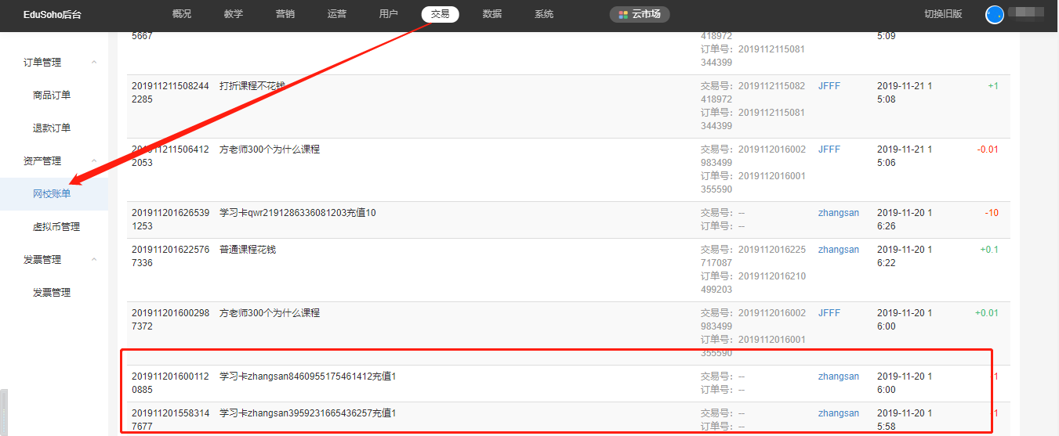Collapse the 订单管理 section chevron

[94, 63]
